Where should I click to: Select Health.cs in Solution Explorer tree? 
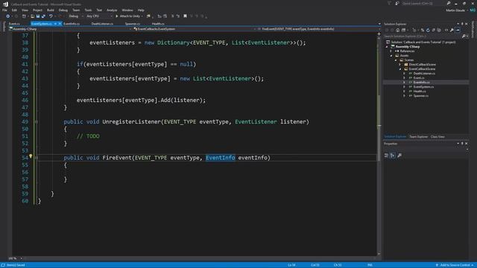[420, 91]
